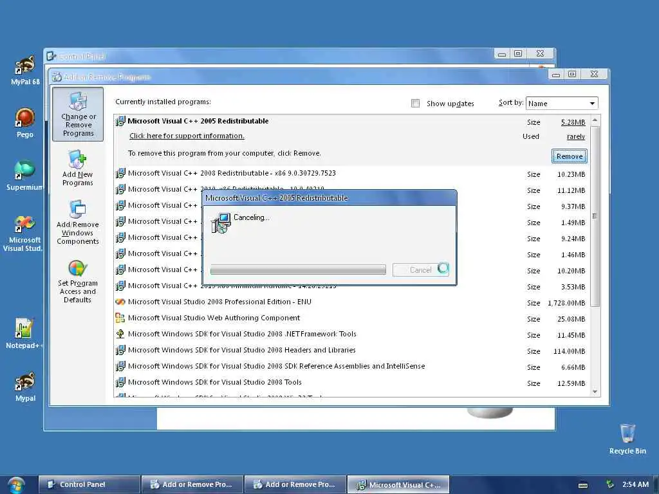Screen dimensions: 659x494
Task: Click Visual Studio Web Authoring Component icon
Action: [x=120, y=318]
